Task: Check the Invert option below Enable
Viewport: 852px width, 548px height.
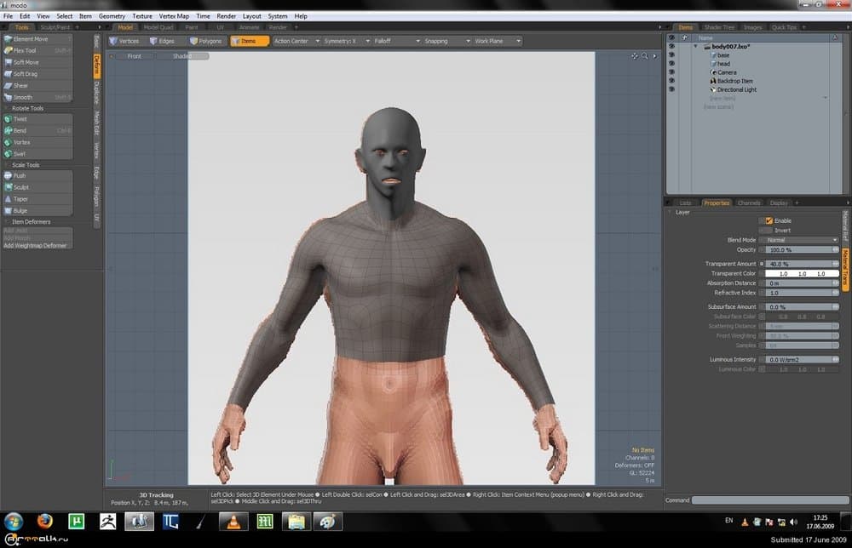Action: pos(769,229)
